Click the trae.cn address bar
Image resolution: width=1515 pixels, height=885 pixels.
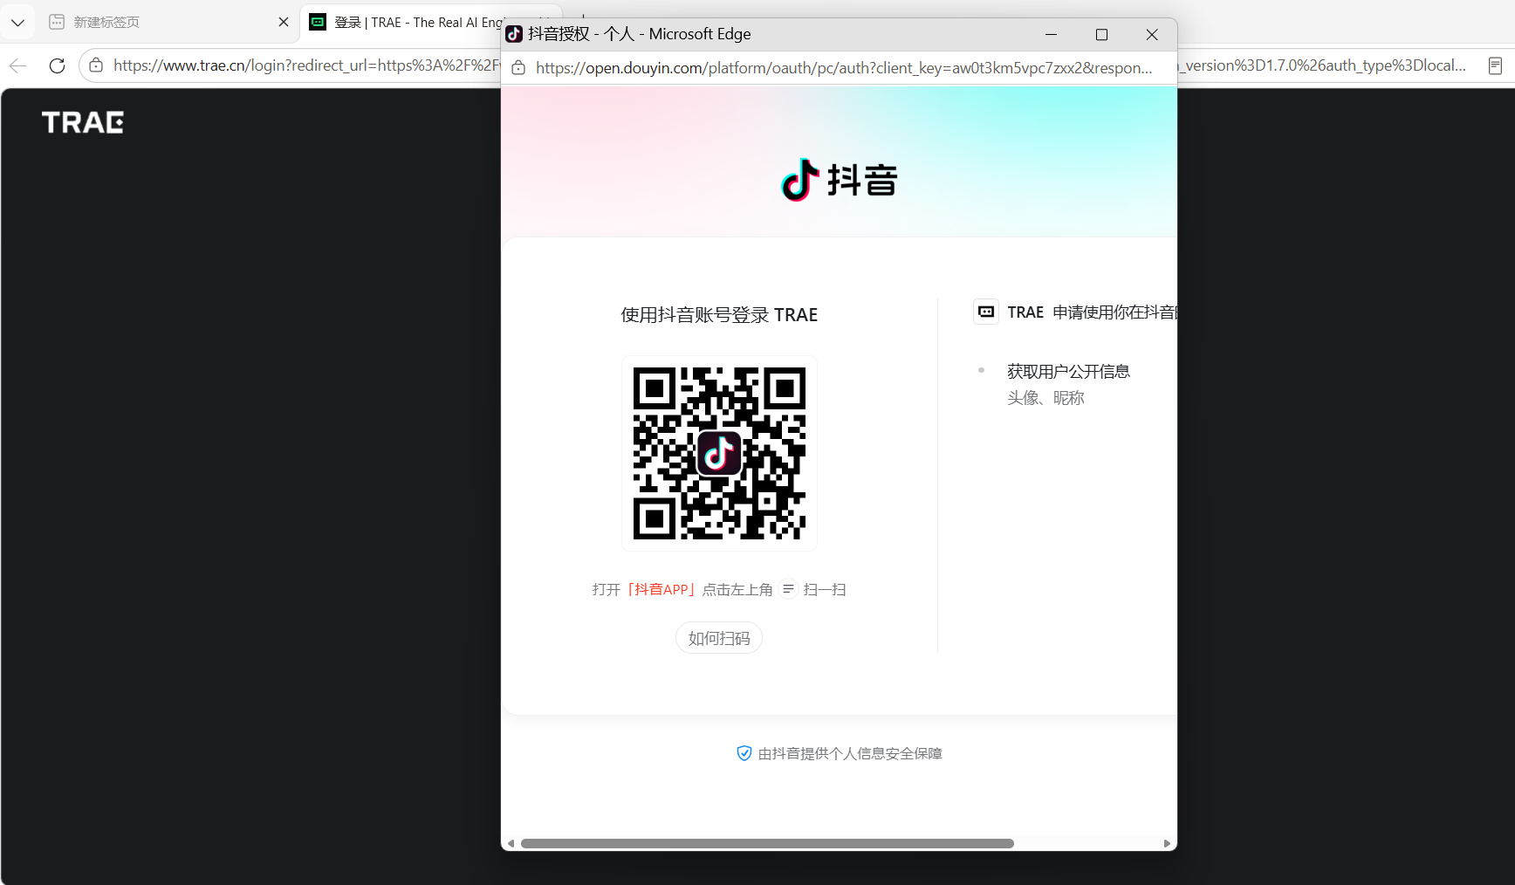point(306,65)
